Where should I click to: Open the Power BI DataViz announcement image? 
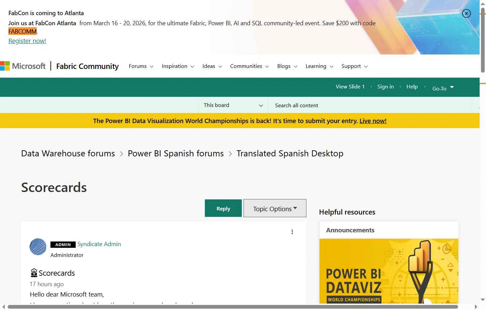click(x=389, y=271)
